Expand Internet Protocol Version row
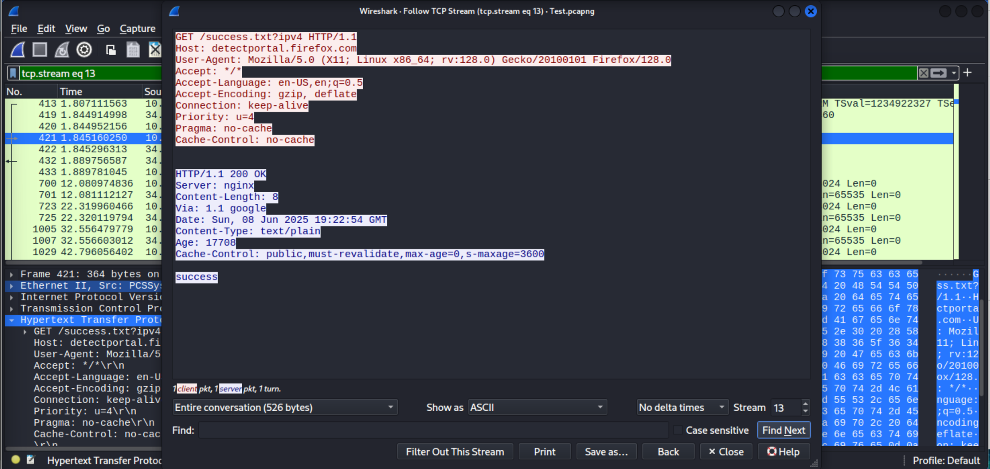Viewport: 990px width, 469px height. coord(12,297)
